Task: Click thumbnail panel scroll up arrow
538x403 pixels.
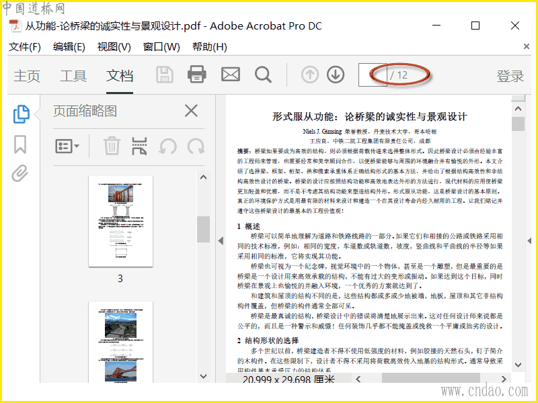Action: [204, 177]
